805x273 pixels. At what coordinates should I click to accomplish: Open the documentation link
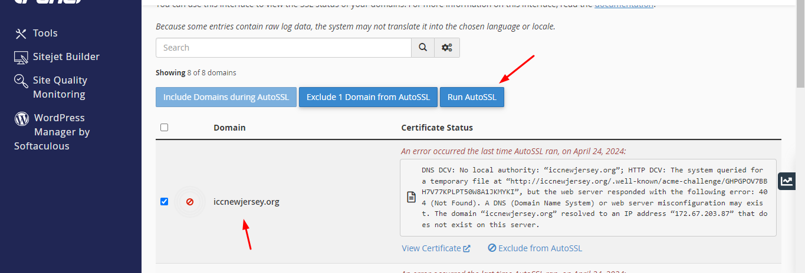point(623,4)
